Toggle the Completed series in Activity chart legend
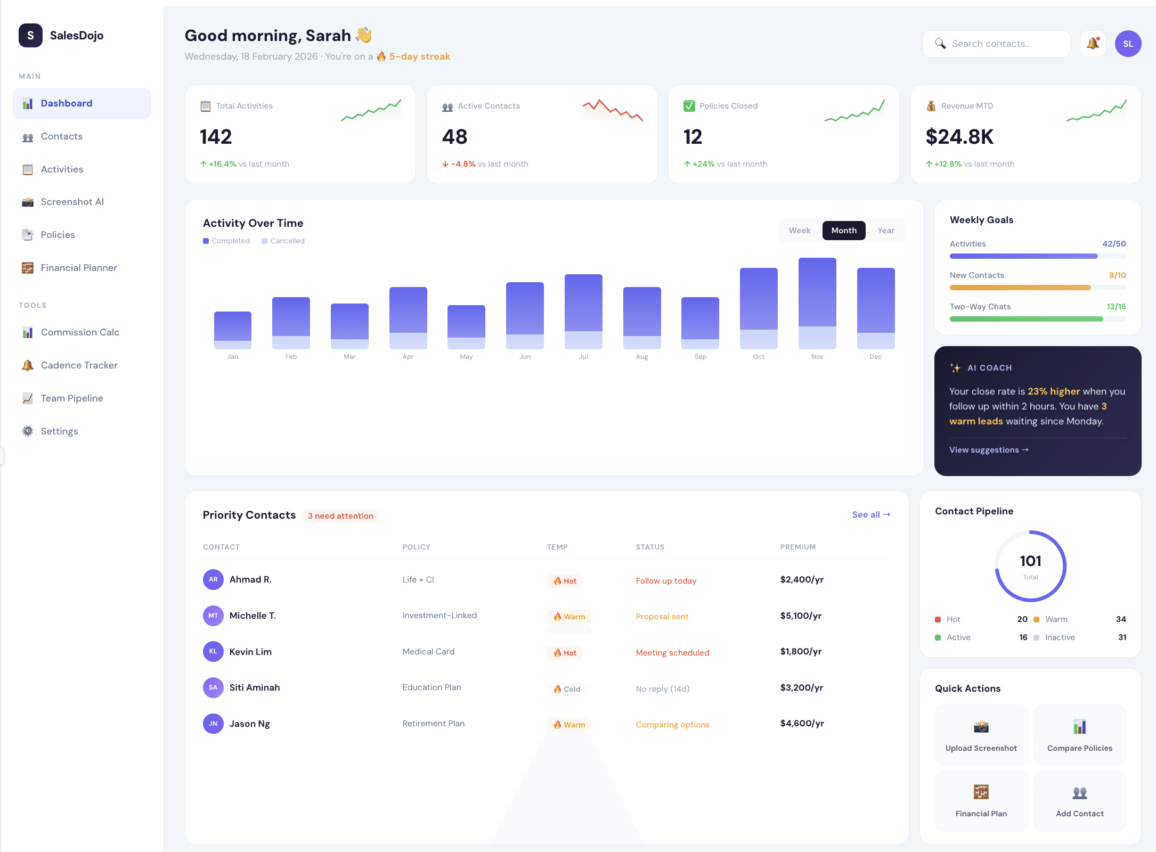1156x852 pixels. coord(226,241)
